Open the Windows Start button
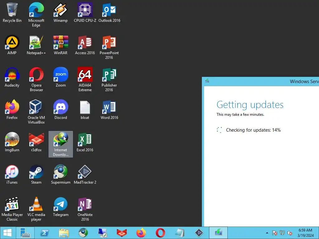 pos(7,233)
